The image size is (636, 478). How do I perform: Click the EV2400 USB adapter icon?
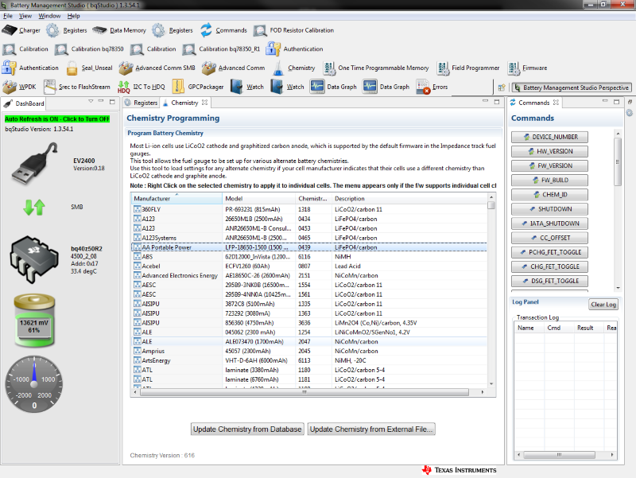point(34,163)
